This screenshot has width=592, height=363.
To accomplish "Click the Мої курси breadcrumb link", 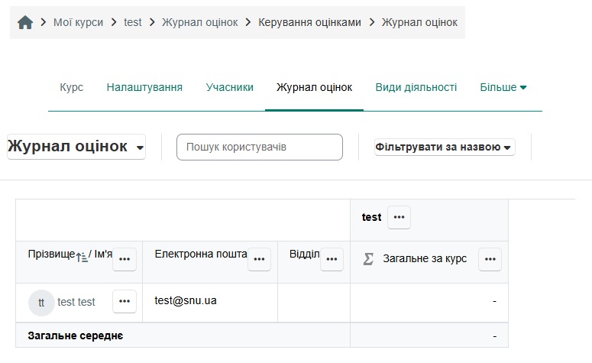I will tap(79, 22).
